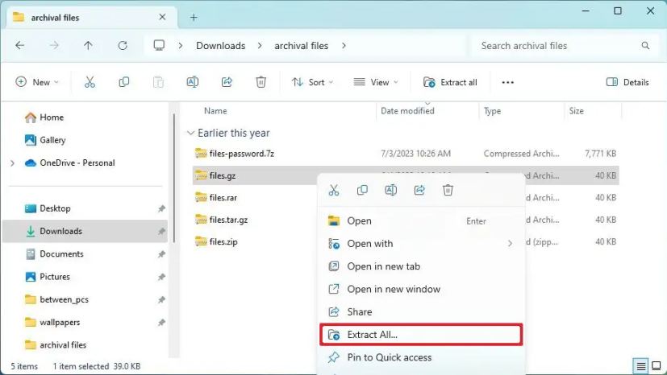Choose Pin to Quick access

tap(421, 357)
